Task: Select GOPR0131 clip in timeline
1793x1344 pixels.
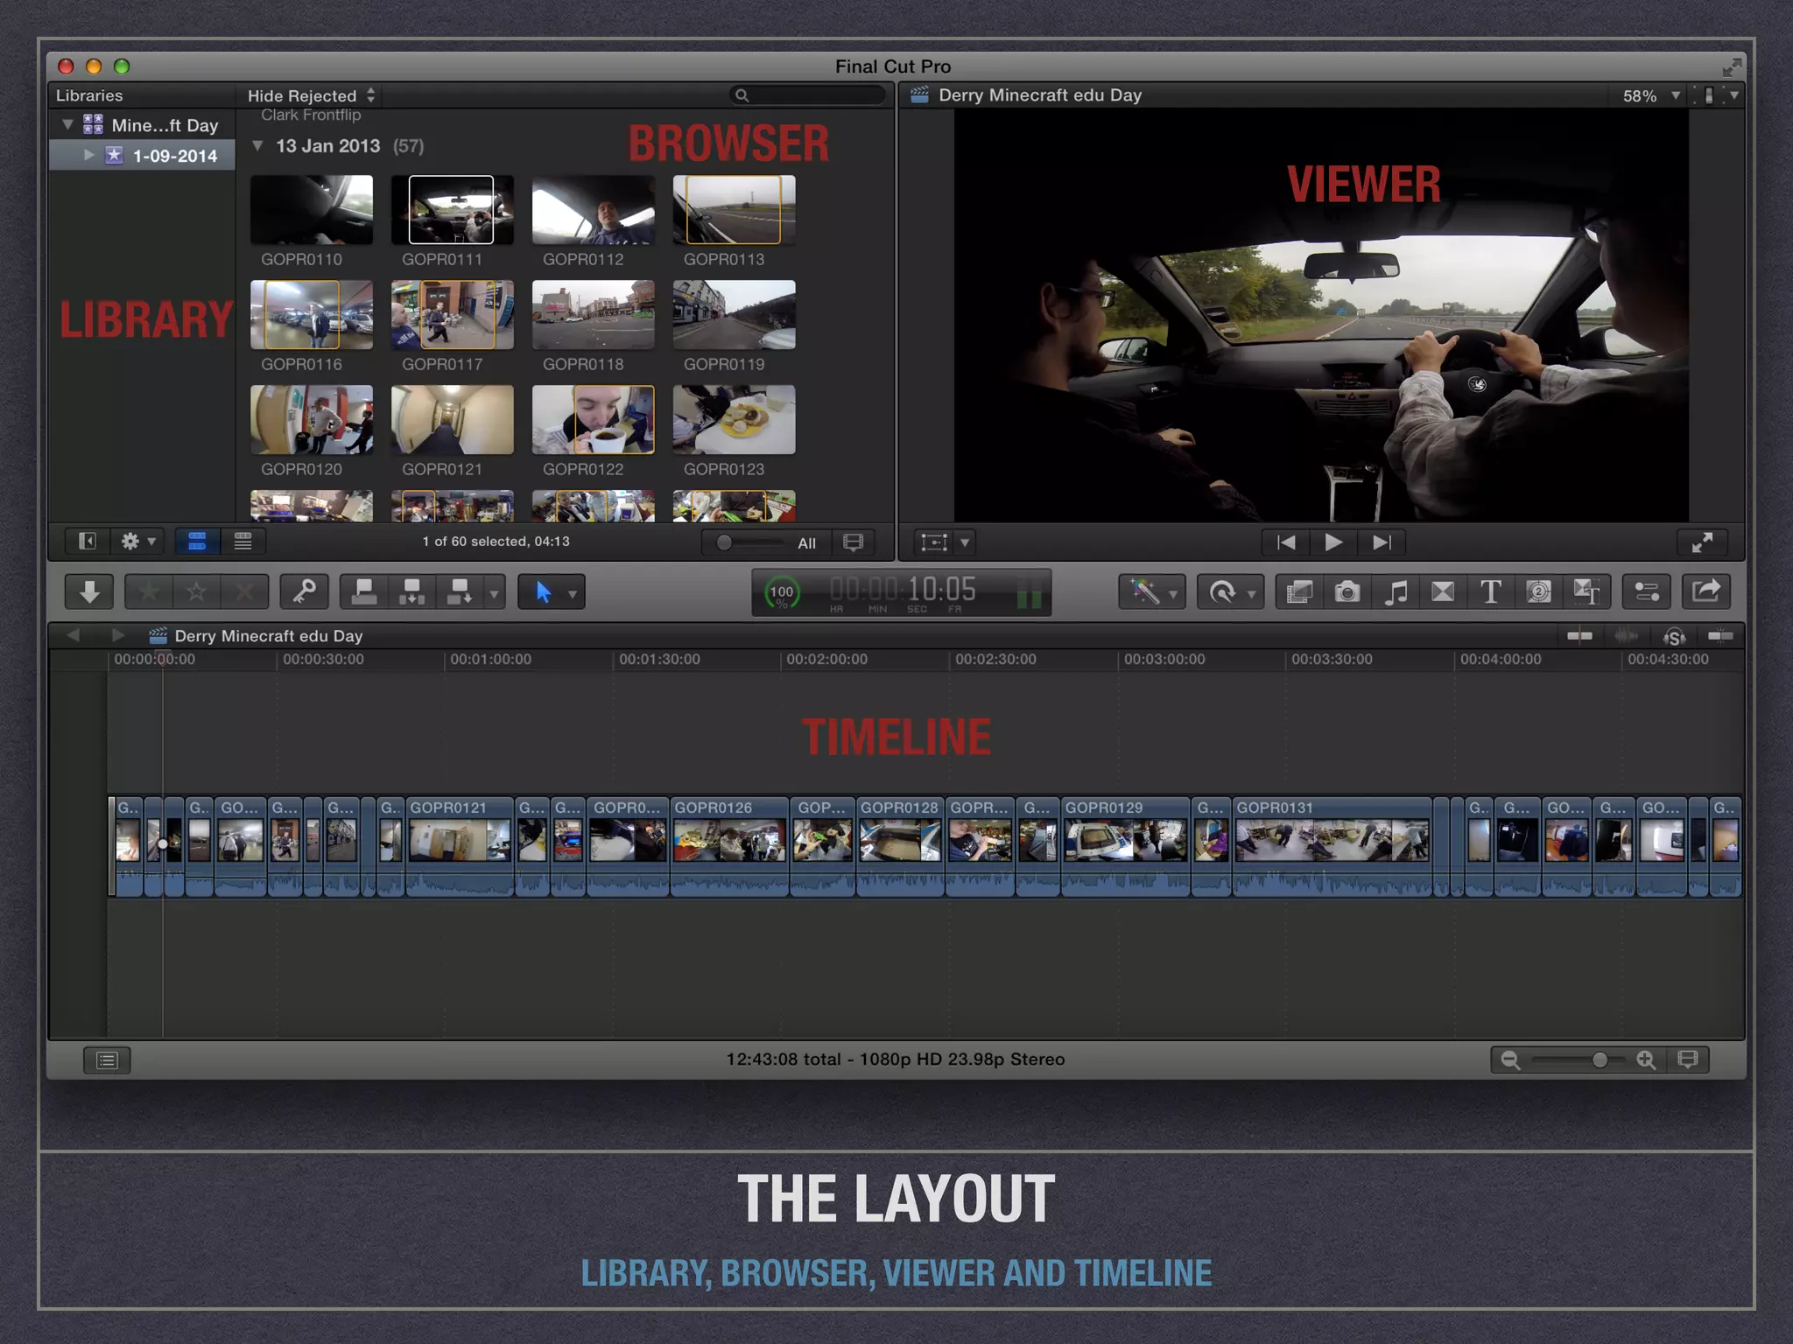Action: point(1332,847)
